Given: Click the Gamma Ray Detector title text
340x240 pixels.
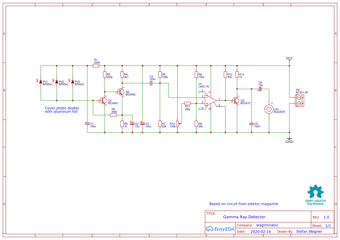Looking at the screenshot, I should (x=244, y=217).
